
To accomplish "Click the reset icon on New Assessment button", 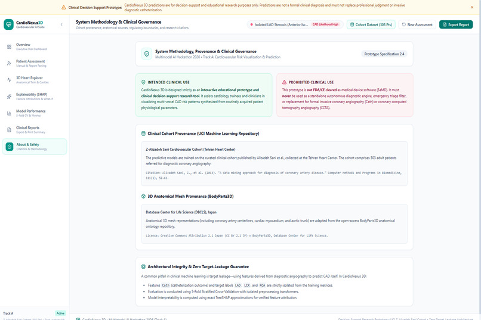I will coord(403,24).
